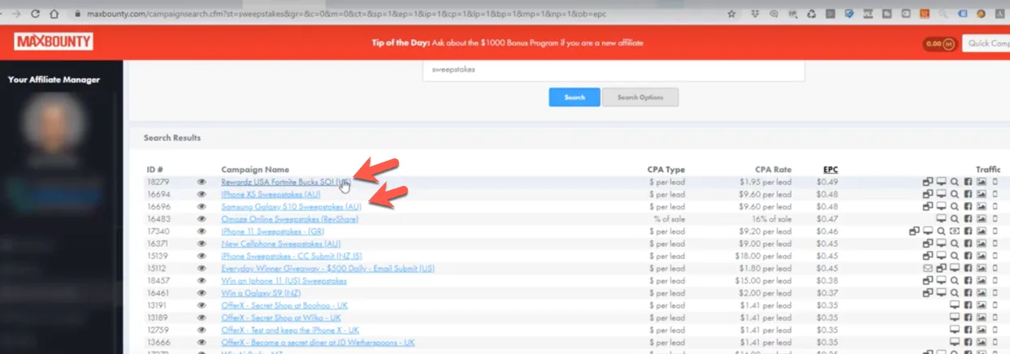
Task: Open Everyday Winner Giveaway $500 Daily campaign
Action: pos(327,268)
